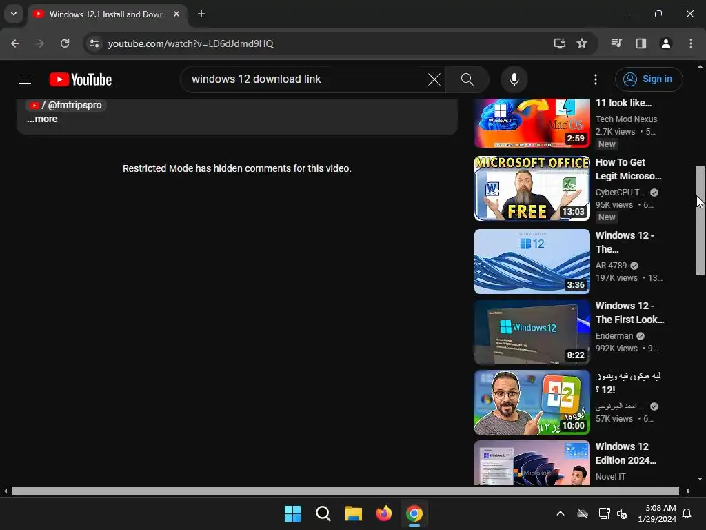The image size is (706, 530).
Task: Open the 3:36 Windows 12 thumbnail
Action: click(532, 262)
